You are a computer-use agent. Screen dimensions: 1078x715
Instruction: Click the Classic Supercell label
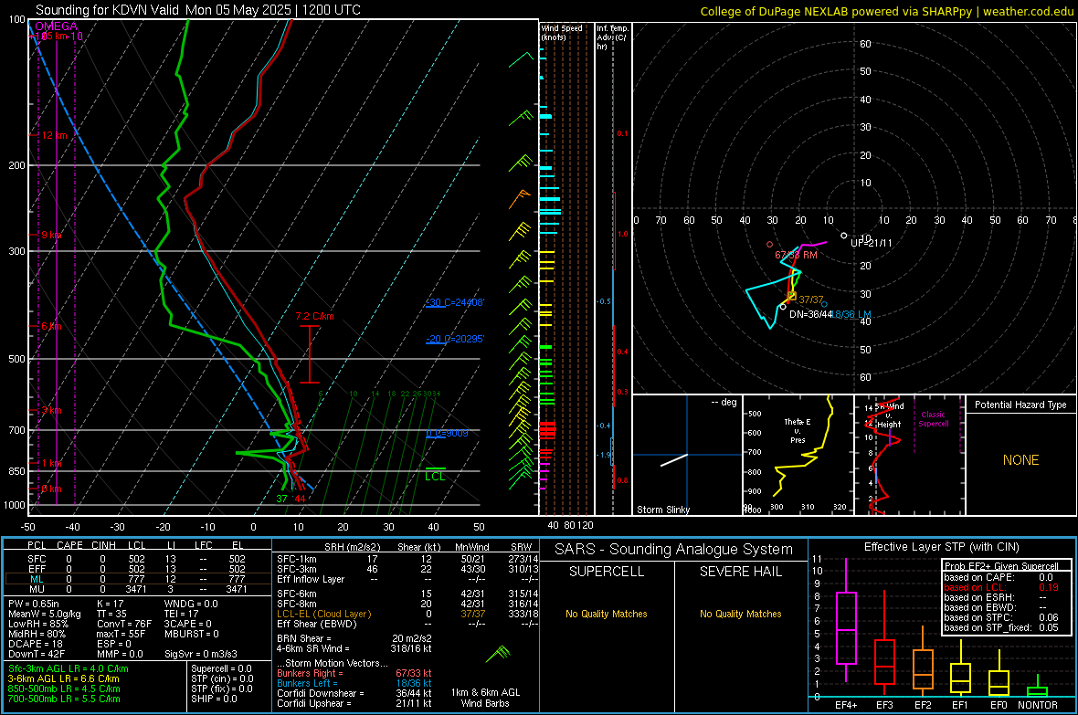pyautogui.click(x=933, y=419)
